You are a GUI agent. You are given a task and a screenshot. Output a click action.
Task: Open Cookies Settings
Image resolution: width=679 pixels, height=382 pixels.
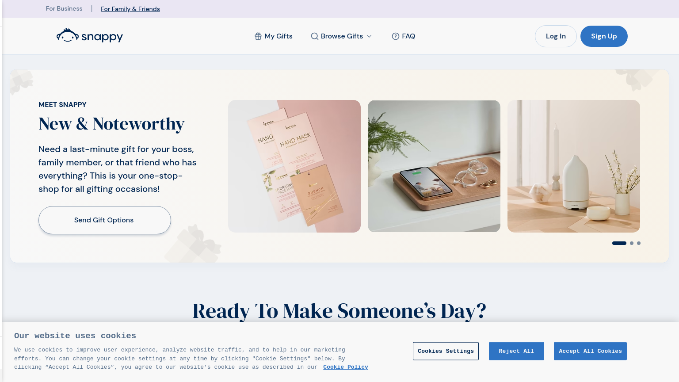(x=446, y=351)
